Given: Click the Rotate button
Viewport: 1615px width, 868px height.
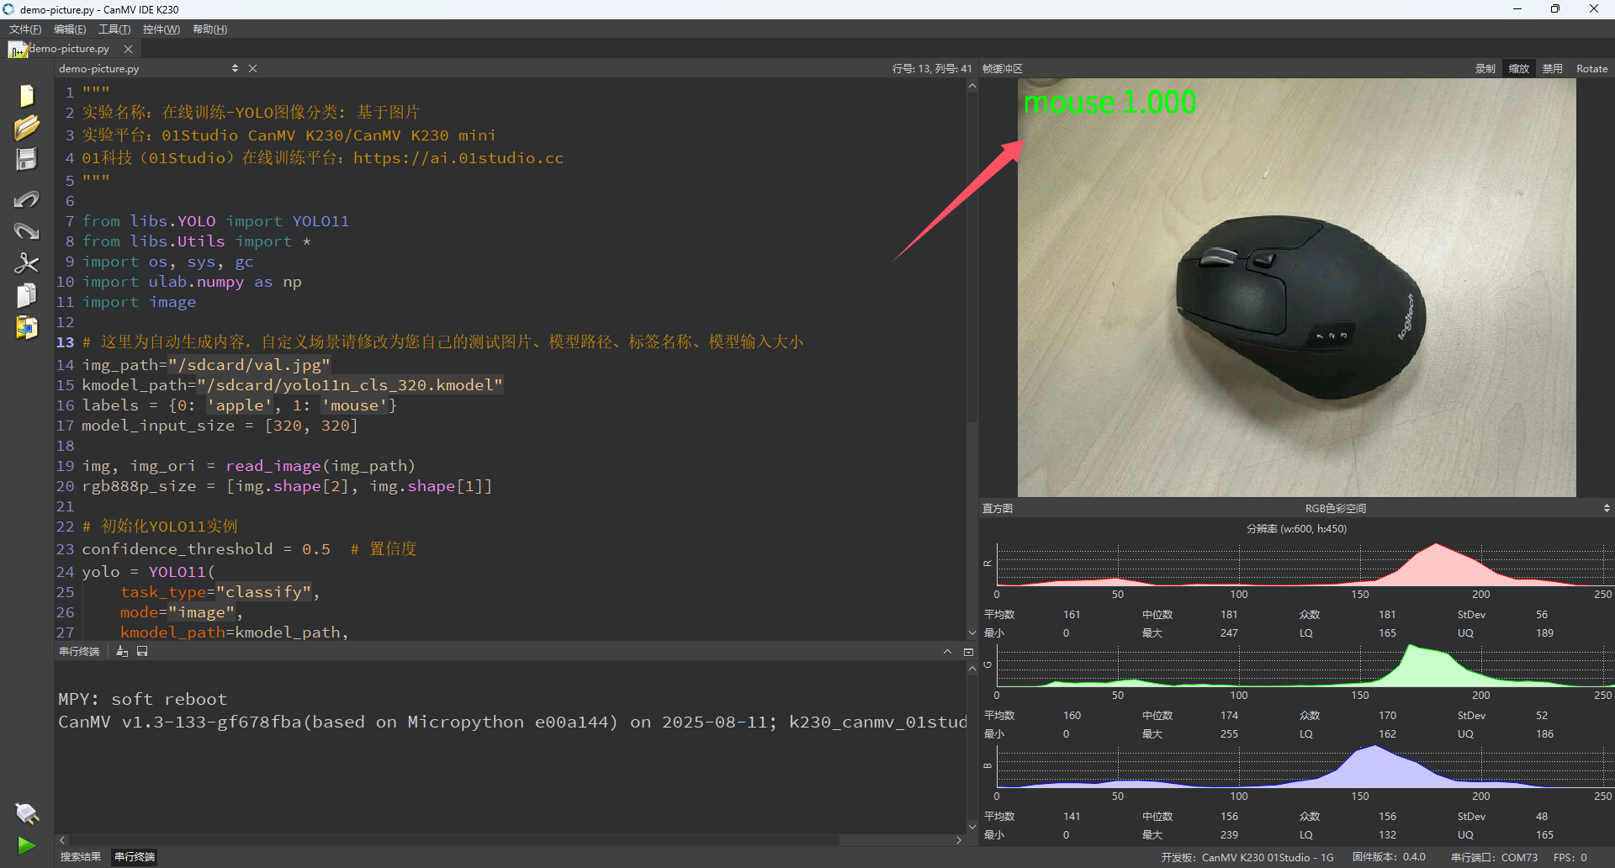Looking at the screenshot, I should pos(1591,69).
